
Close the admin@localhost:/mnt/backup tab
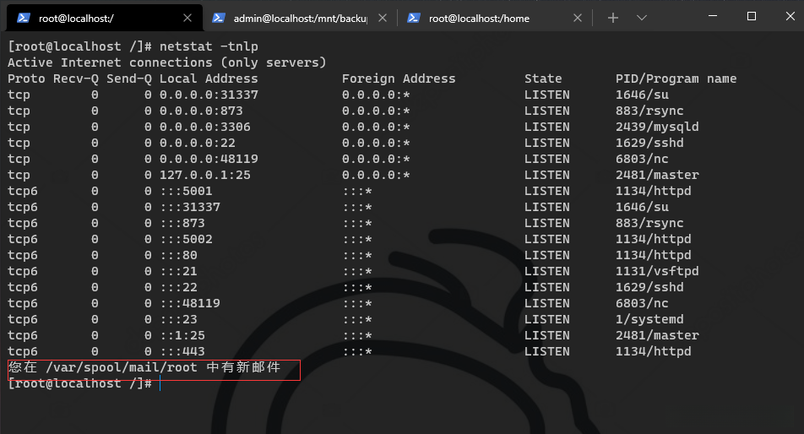[383, 18]
